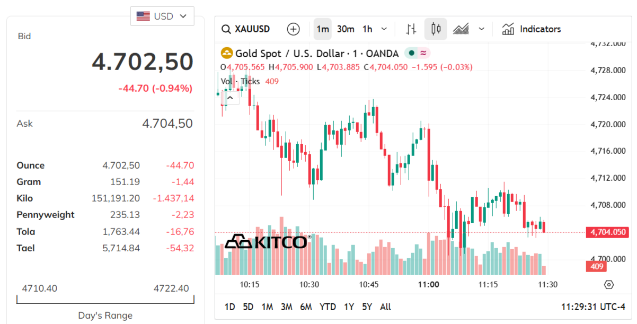Screen dimensions: 637x324
Task: Click the All range button
Action: pyautogui.click(x=385, y=307)
